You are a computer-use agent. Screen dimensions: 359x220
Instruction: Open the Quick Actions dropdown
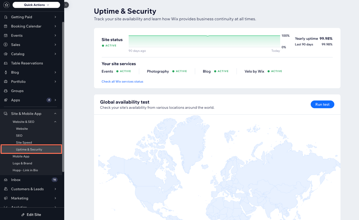tap(36, 5)
